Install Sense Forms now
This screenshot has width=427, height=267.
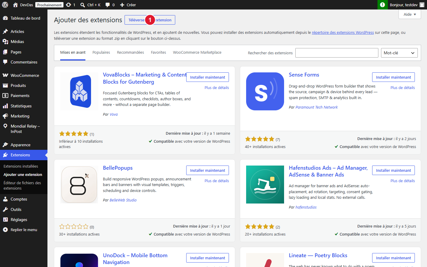pos(393,77)
